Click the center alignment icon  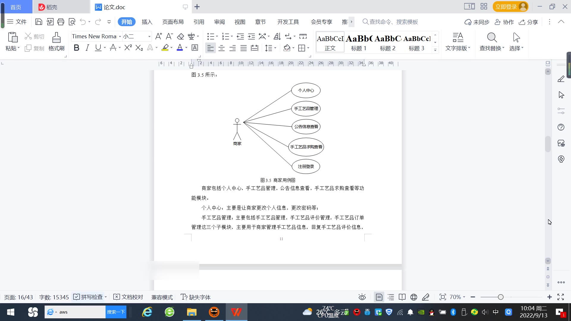click(222, 48)
